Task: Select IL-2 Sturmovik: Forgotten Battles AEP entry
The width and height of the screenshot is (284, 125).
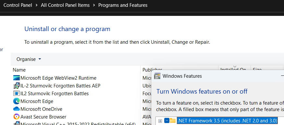Action: coord(60,85)
